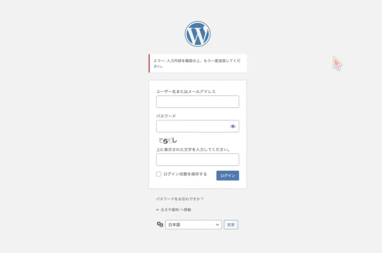Focus the captcha text input field
The image size is (382, 253).
(x=198, y=159)
